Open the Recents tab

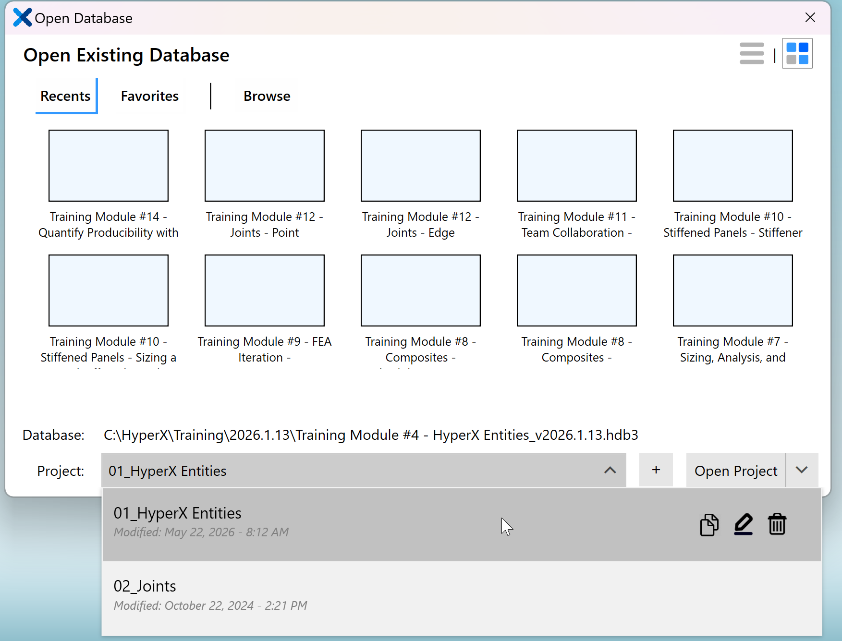[x=66, y=96]
